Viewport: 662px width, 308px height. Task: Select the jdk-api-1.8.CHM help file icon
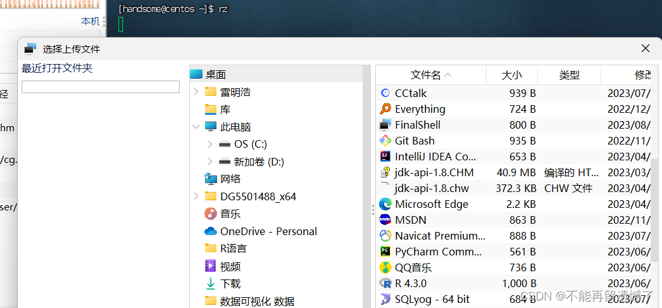[x=385, y=172]
